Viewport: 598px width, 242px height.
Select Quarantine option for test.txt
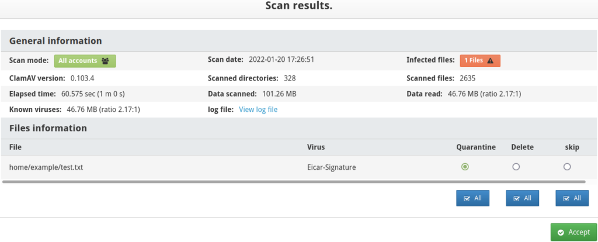(465, 167)
